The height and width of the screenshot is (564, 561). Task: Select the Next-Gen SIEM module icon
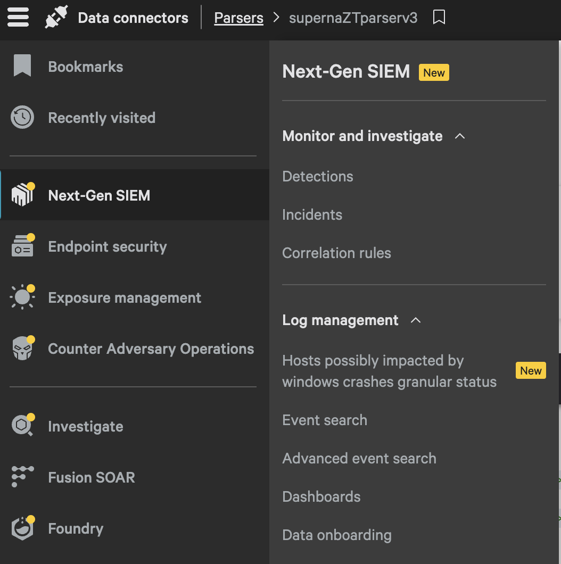(22, 195)
